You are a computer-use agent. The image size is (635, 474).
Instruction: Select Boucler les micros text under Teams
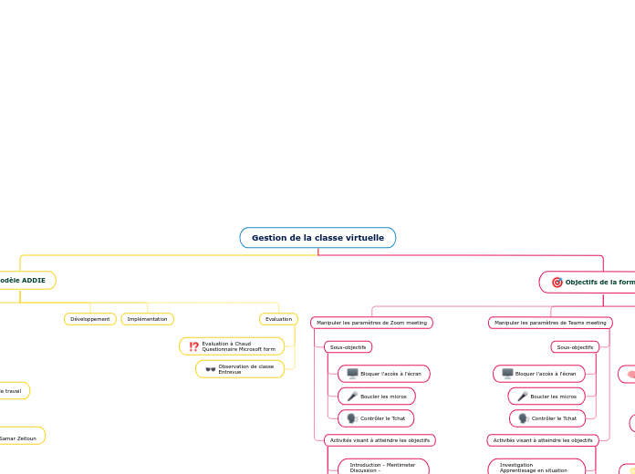pos(553,397)
